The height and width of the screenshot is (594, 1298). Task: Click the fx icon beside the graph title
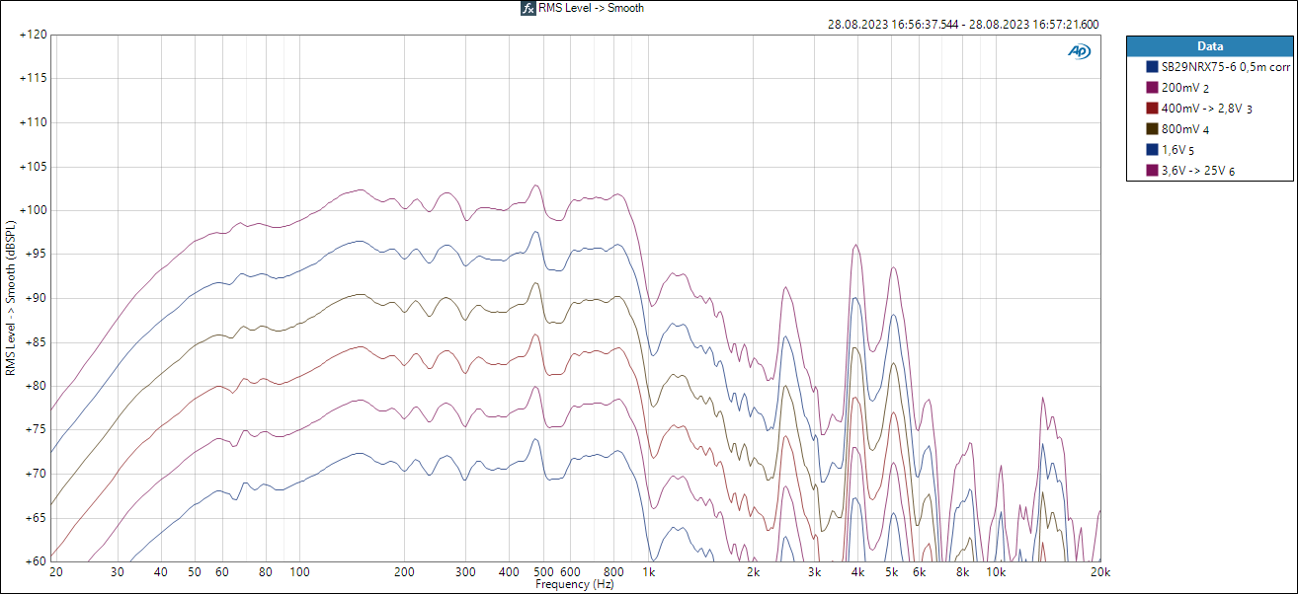point(528,8)
